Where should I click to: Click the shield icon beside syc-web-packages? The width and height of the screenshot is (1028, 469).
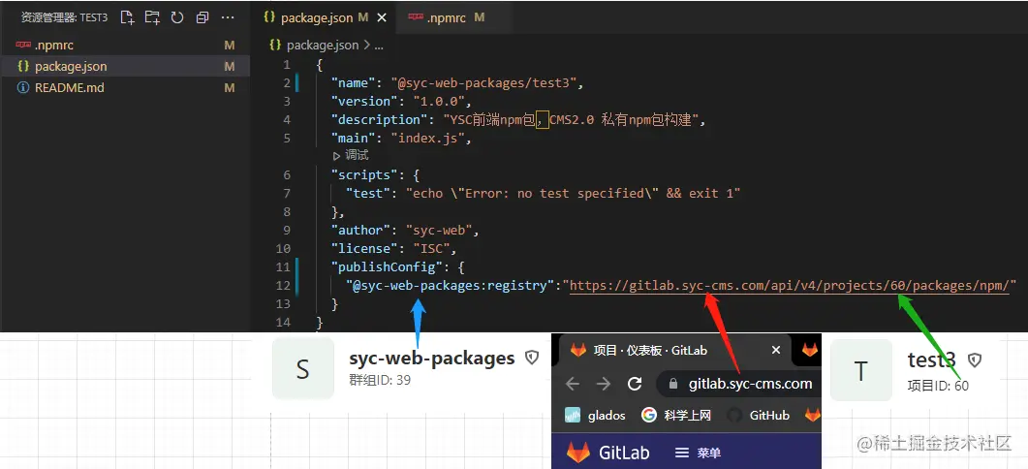pyautogui.click(x=532, y=358)
